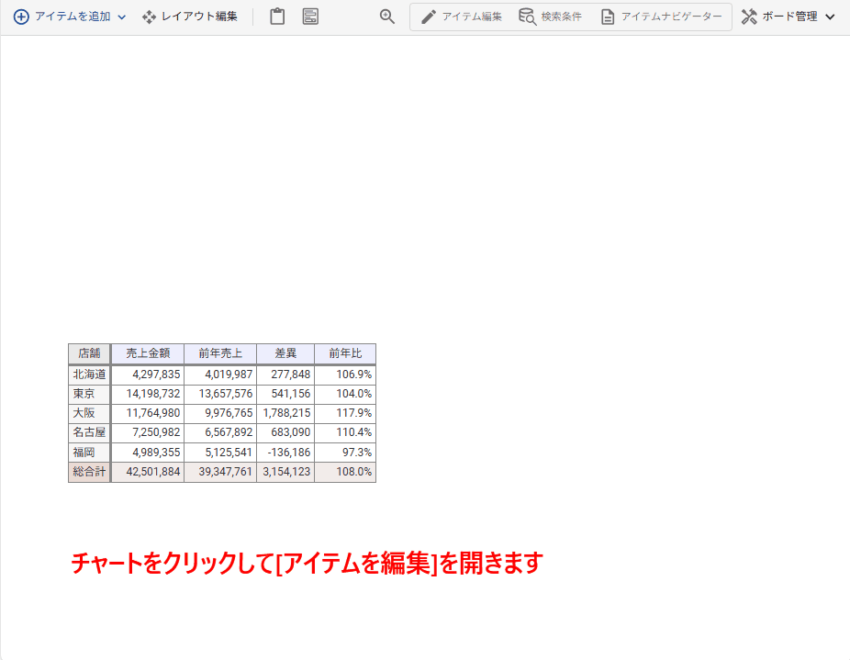Open the アイテムナビゲーター
The width and height of the screenshot is (850, 660).
pyautogui.click(x=661, y=17)
